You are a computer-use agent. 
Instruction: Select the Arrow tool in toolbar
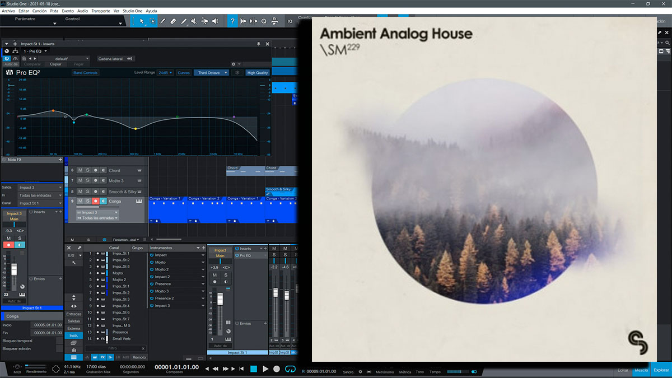pyautogui.click(x=142, y=21)
